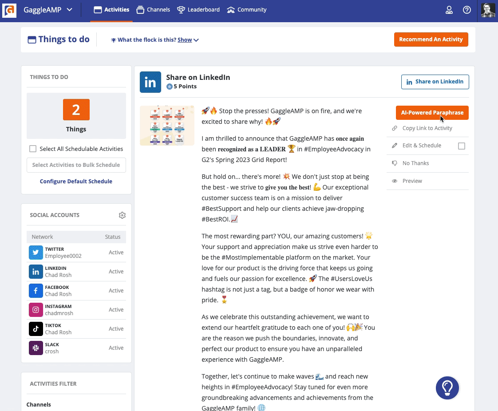This screenshot has width=498, height=411.
Task: Open the help question mark icon
Action: (x=466, y=10)
